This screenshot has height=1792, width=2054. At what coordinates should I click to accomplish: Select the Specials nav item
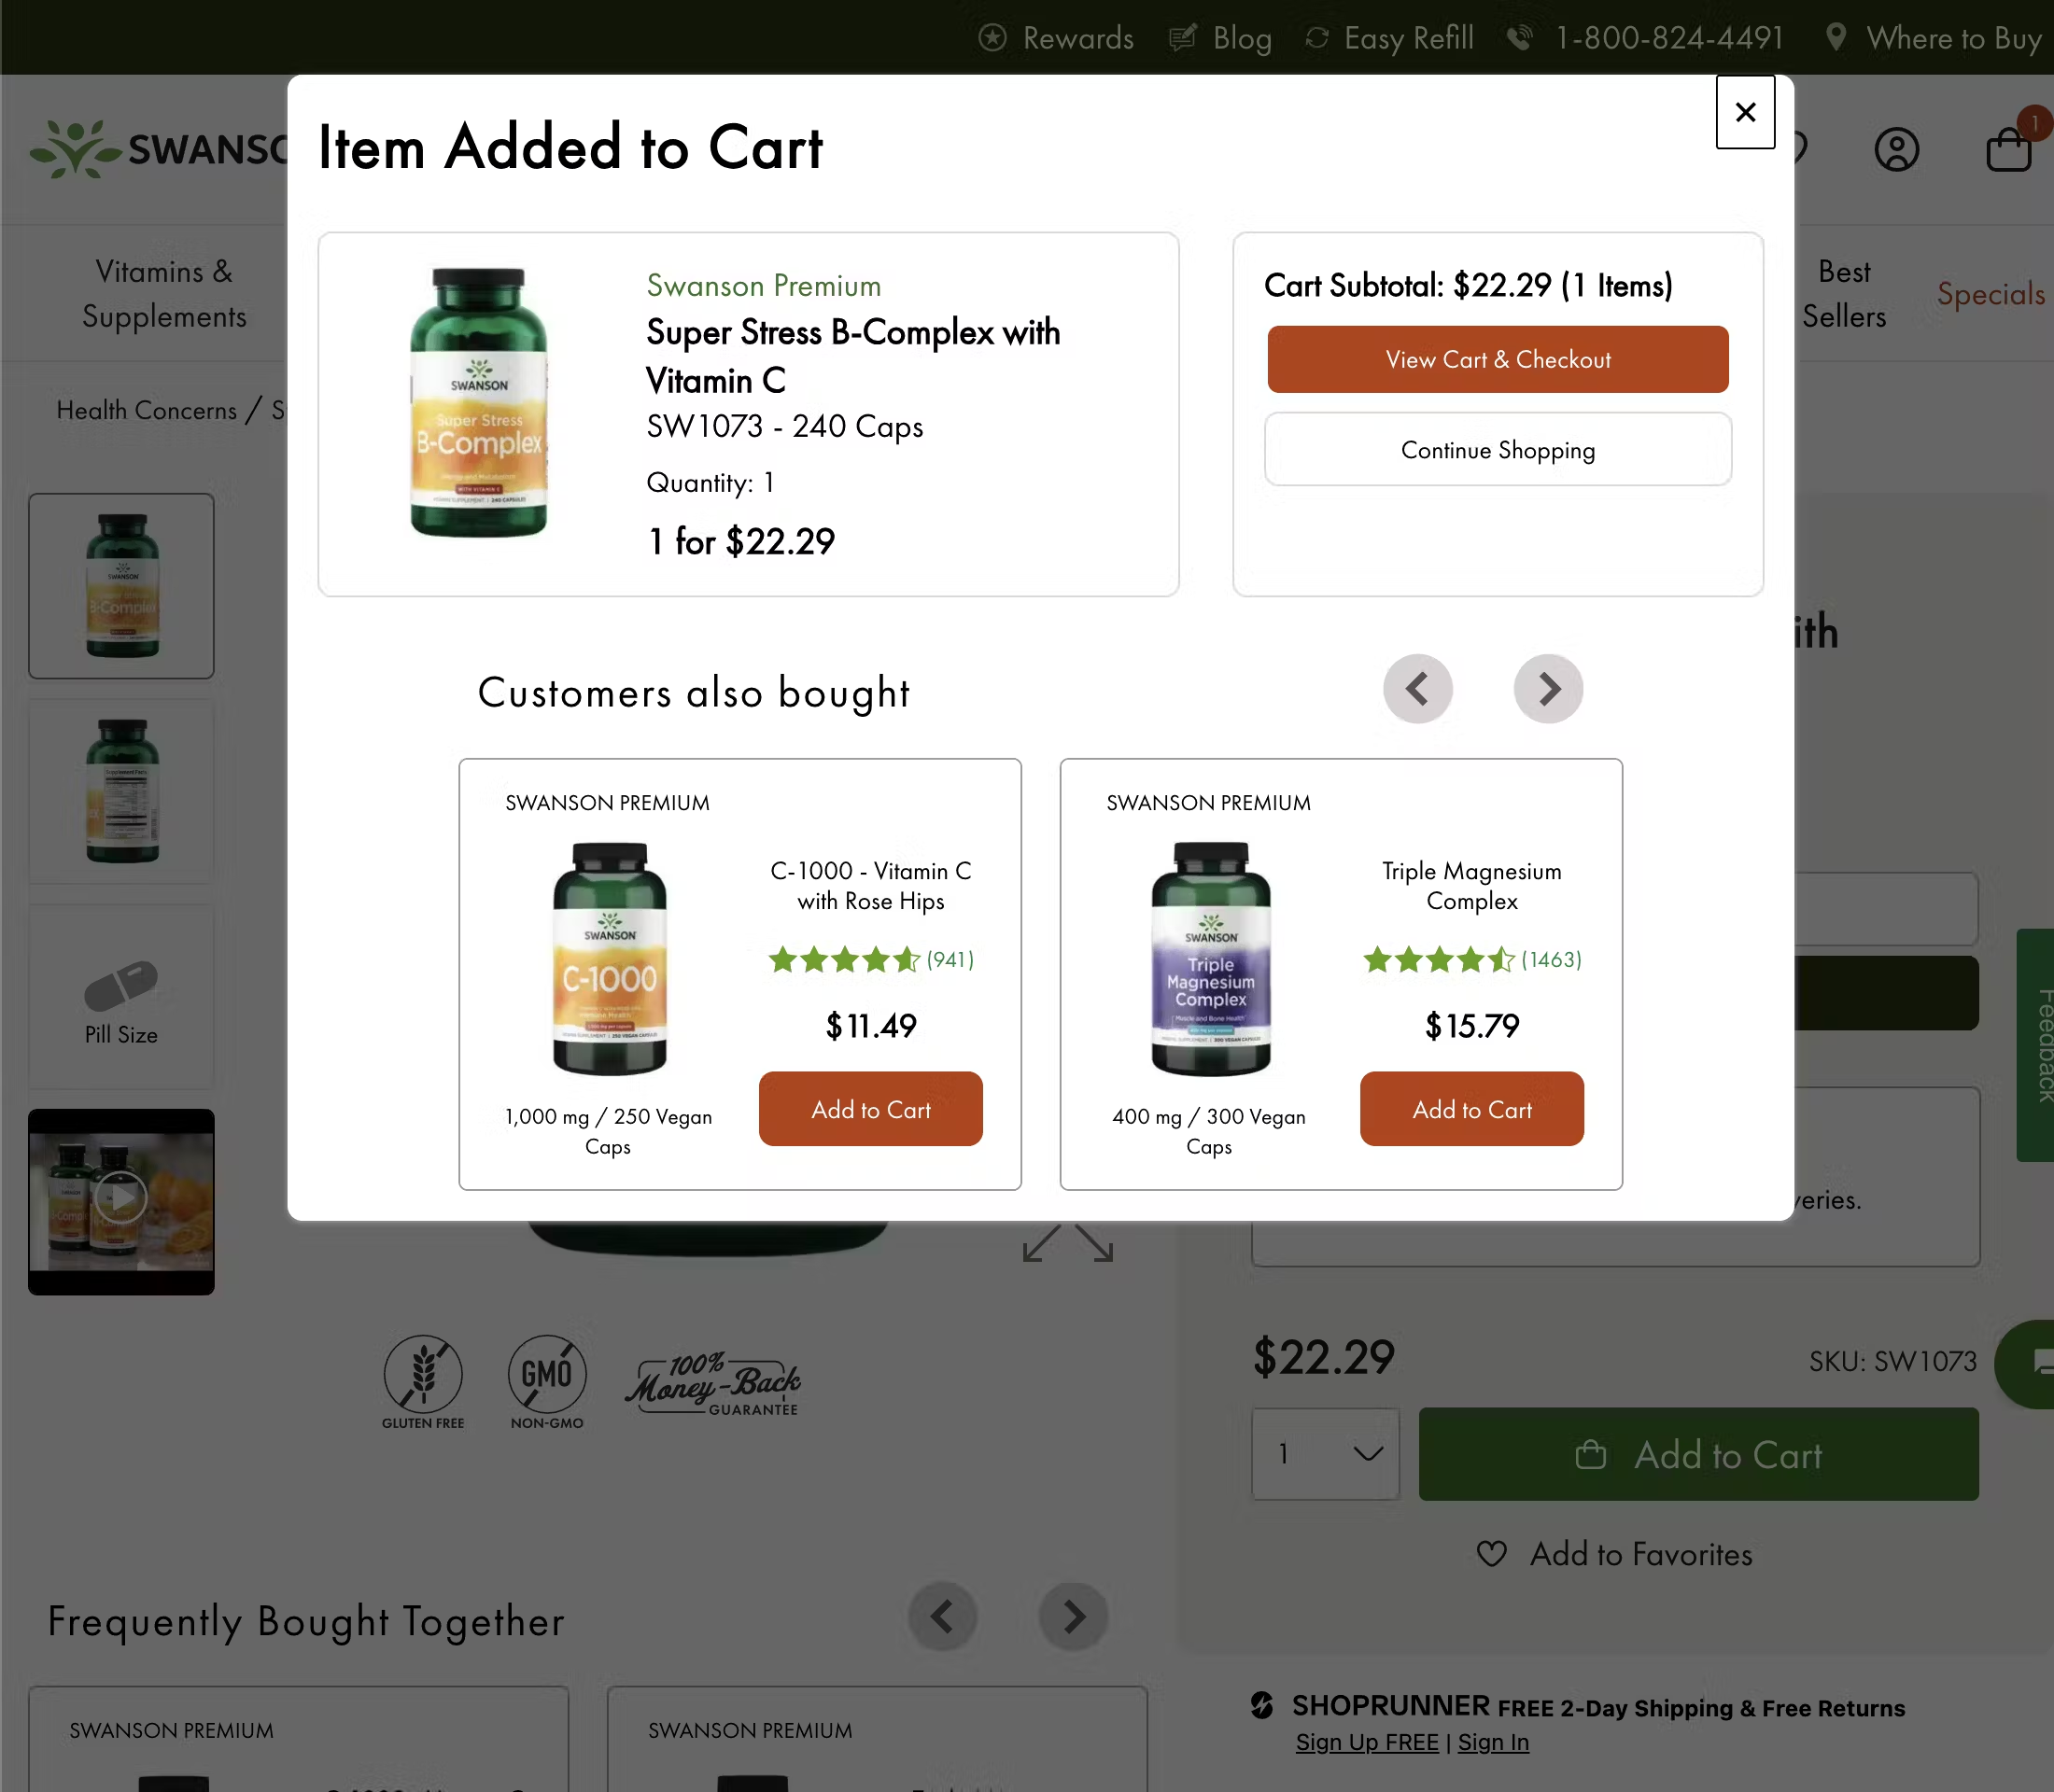click(1990, 293)
